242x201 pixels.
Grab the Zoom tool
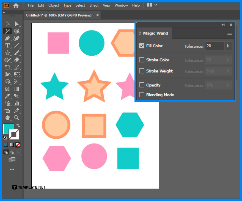point(17,118)
